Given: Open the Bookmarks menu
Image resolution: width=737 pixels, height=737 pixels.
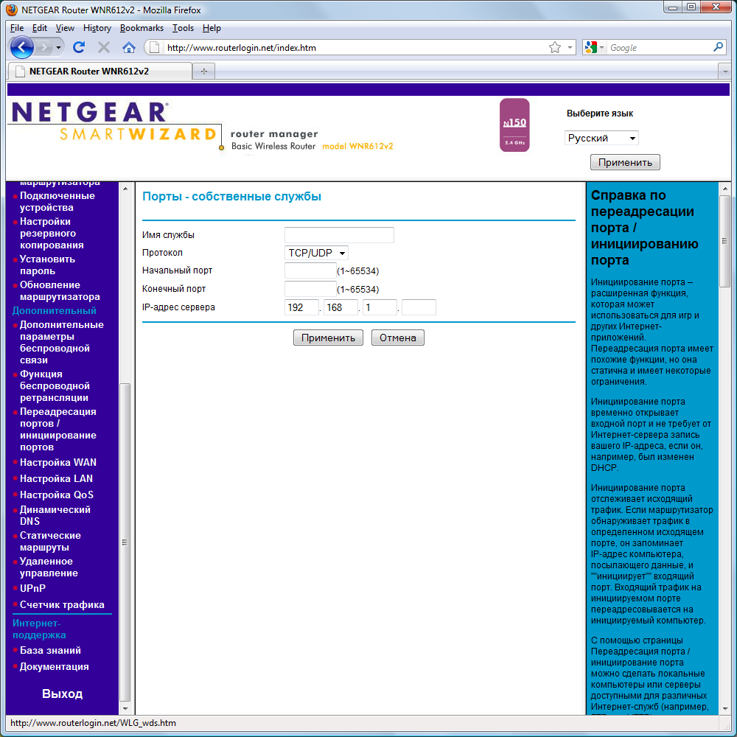Looking at the screenshot, I should point(142,28).
